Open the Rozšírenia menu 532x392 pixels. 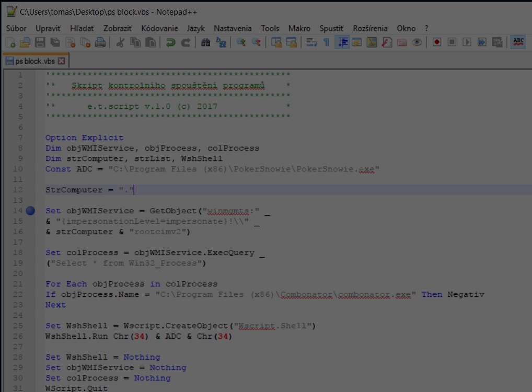[x=370, y=28]
